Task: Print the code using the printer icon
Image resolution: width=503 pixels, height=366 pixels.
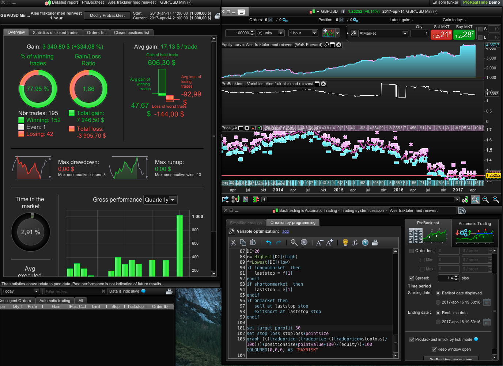Action: tap(375, 243)
